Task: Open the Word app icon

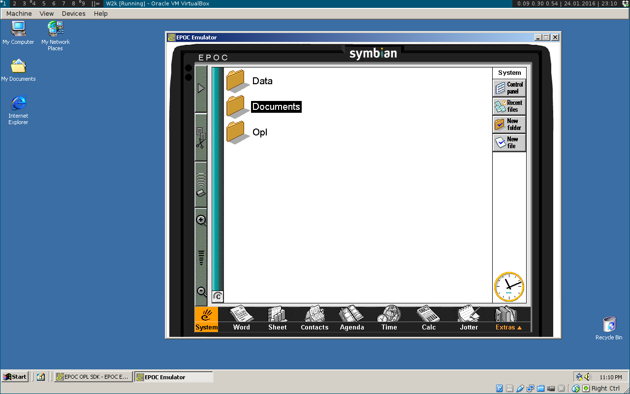Action: tap(241, 318)
